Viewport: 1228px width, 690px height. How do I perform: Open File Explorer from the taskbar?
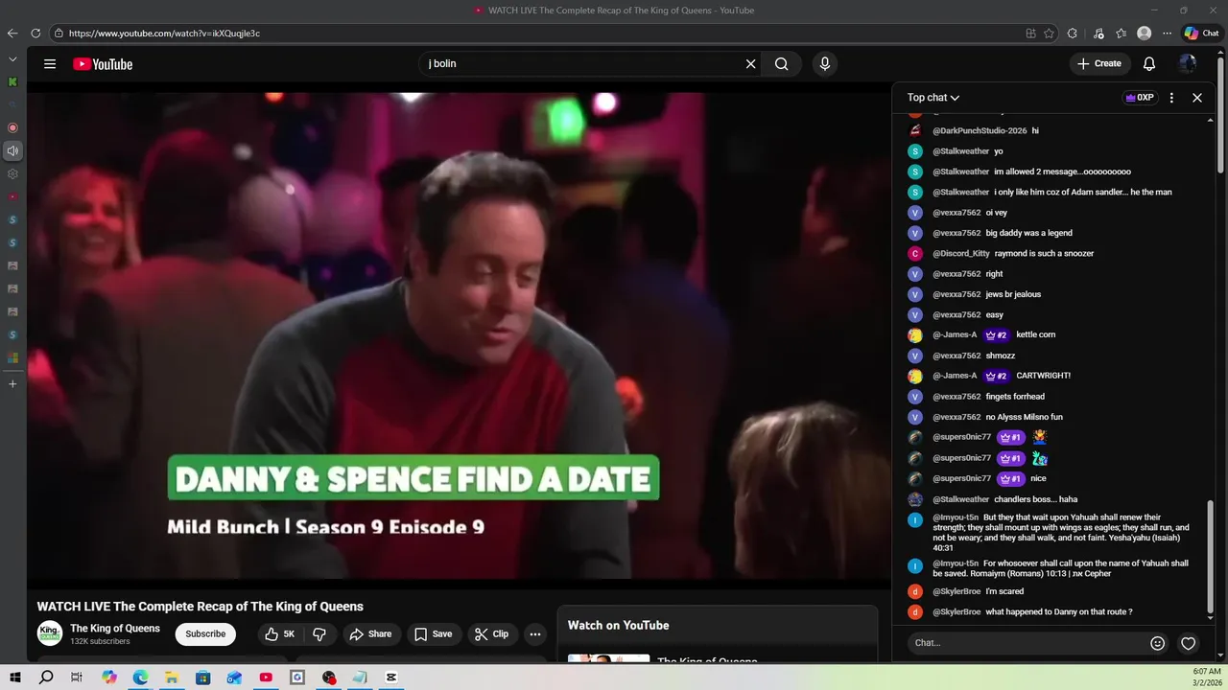click(x=172, y=678)
